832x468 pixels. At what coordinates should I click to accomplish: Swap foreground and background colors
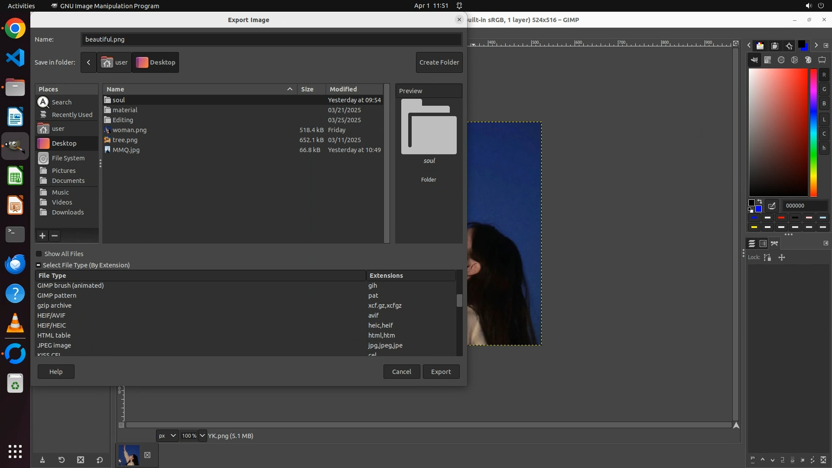pyautogui.click(x=760, y=202)
